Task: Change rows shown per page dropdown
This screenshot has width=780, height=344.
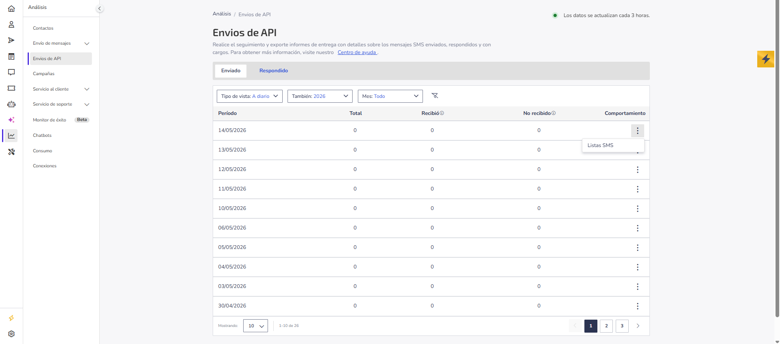Action: tap(255, 326)
